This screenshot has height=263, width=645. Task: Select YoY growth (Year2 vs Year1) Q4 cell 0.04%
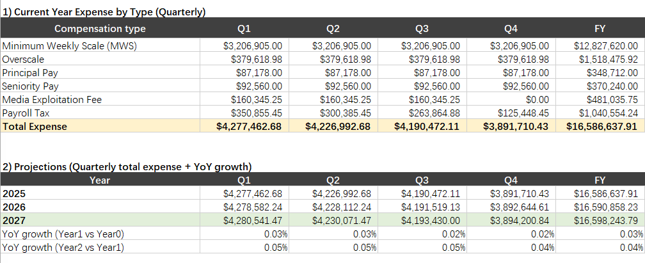pos(511,248)
